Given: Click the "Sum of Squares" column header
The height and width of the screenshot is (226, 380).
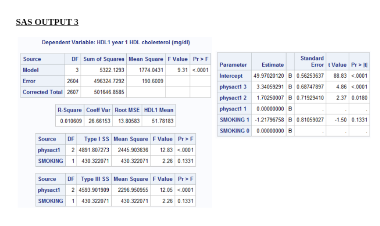Looking at the screenshot, I should (x=104, y=59).
